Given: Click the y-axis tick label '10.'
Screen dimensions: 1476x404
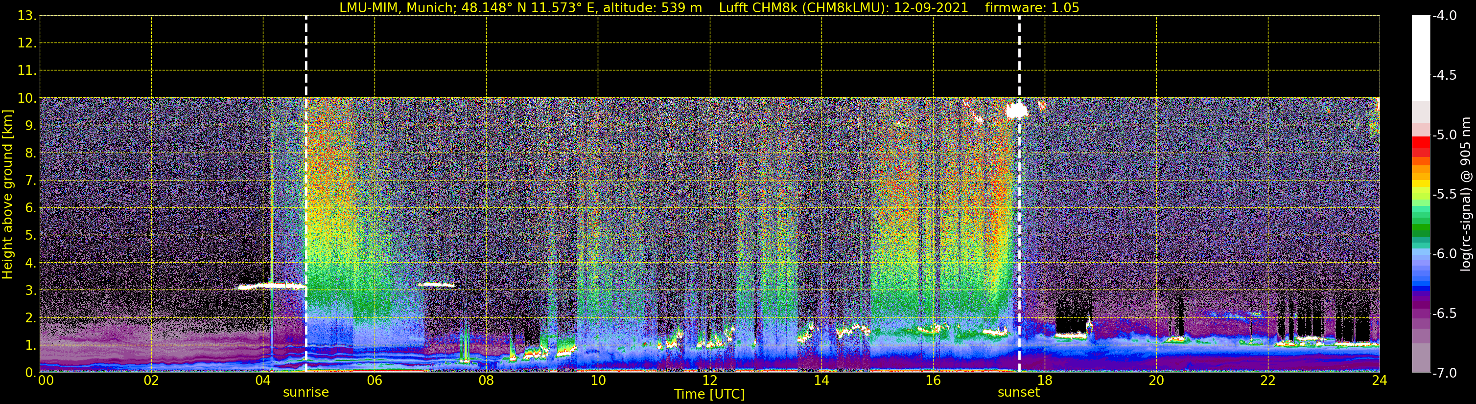Looking at the screenshot, I should (x=27, y=98).
